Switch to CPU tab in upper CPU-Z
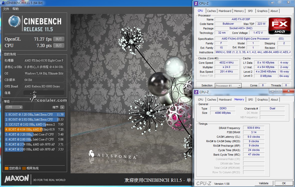This screenshot has width=295, height=187. coord(200,11)
